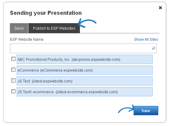Click the magnifier search icon
This screenshot has height=126, width=170.
point(154,48)
